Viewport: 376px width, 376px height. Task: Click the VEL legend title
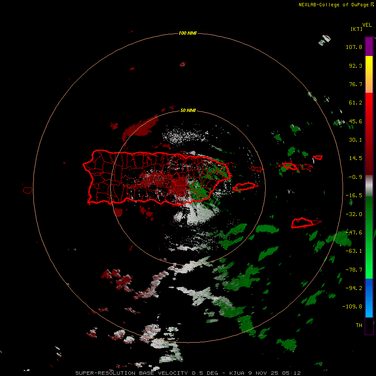pyautogui.click(x=367, y=25)
